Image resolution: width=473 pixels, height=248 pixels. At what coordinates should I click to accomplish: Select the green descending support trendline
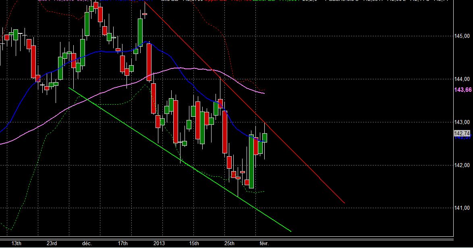tap(181, 161)
